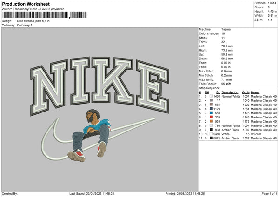Viewport: 279px width, 197px height.
Task: Click the color swatch in stop row 1
Action: pyautogui.click(x=211, y=96)
